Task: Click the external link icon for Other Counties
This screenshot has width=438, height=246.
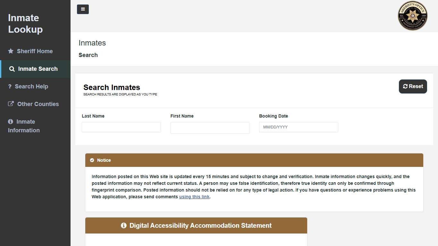Action: 11,104
